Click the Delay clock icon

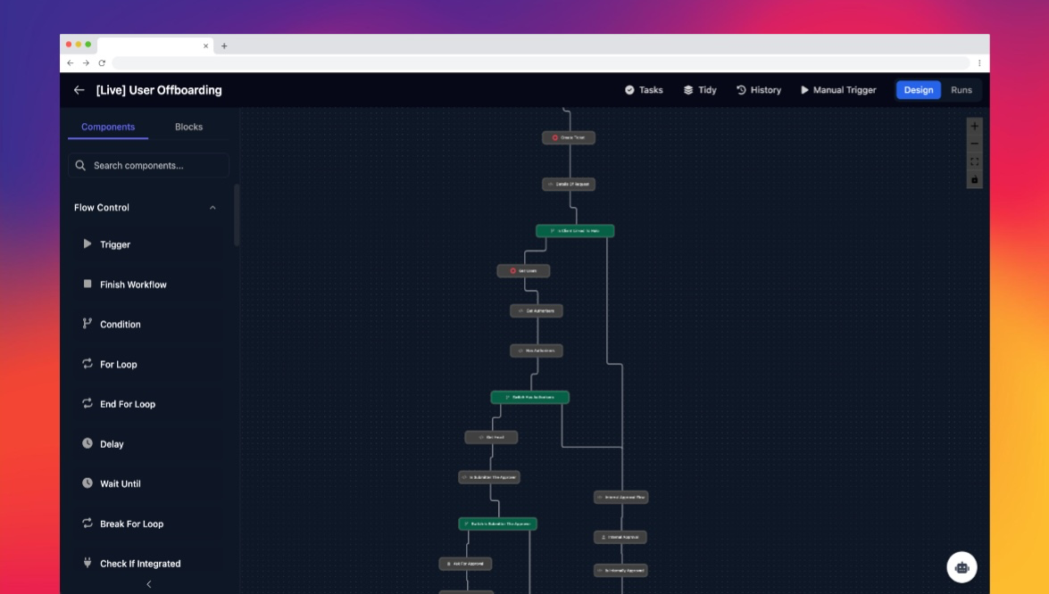(x=87, y=443)
